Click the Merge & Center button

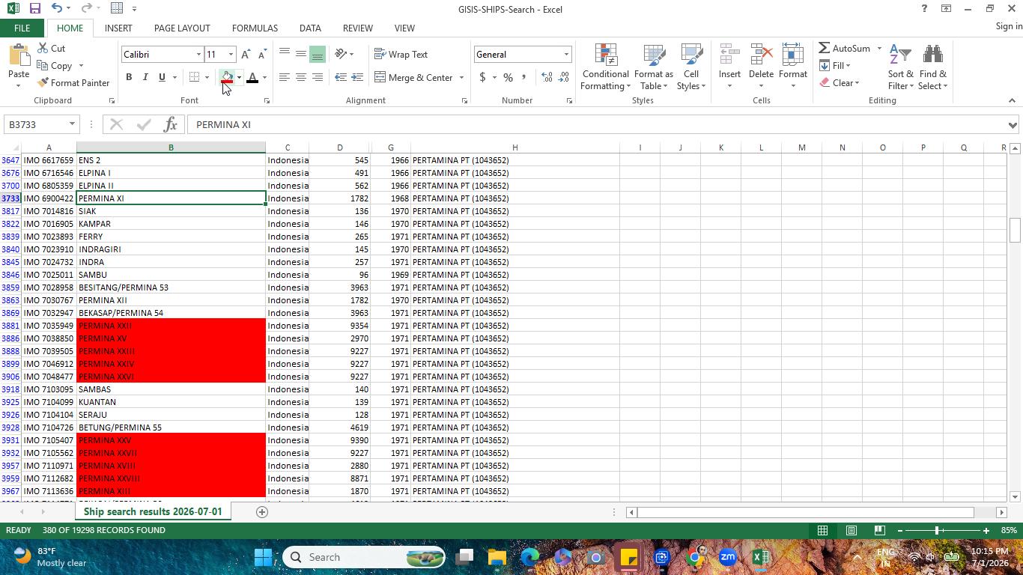pos(413,77)
